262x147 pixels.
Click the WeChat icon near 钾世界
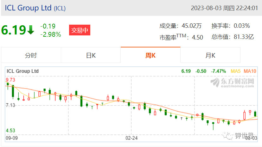click(x=227, y=135)
